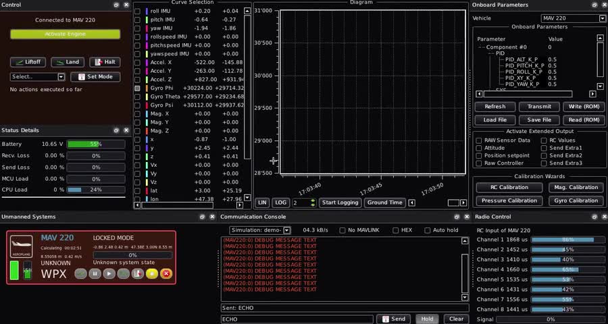Screen dimensions: 608x324
Task: Start logging the diagram data
Action: point(340,202)
